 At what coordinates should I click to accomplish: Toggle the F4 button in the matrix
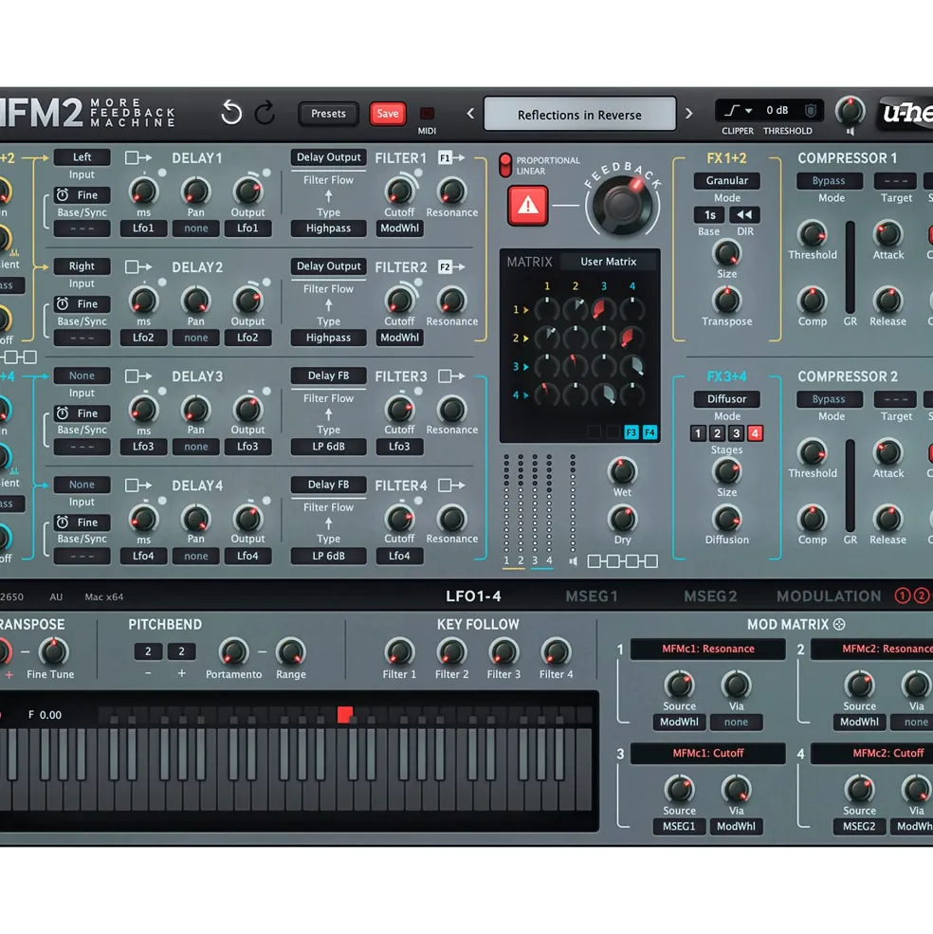(x=649, y=431)
